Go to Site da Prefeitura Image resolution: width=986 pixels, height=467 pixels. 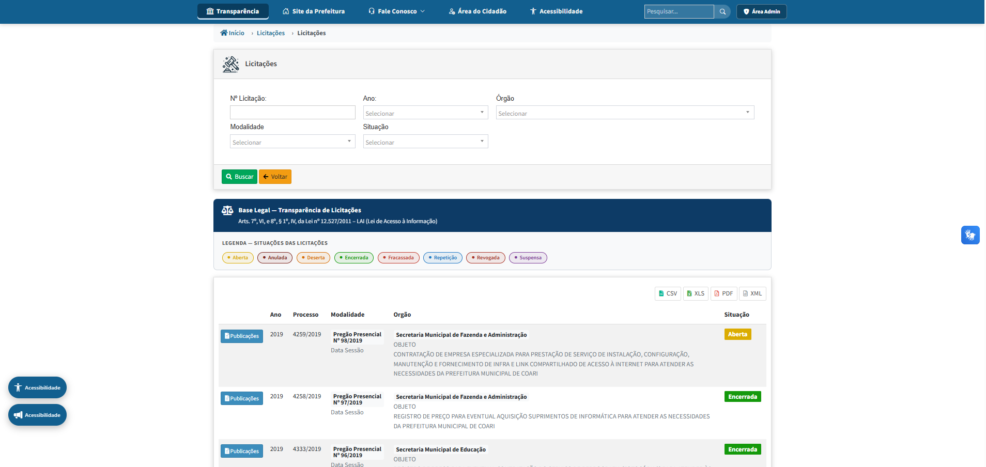pos(314,11)
